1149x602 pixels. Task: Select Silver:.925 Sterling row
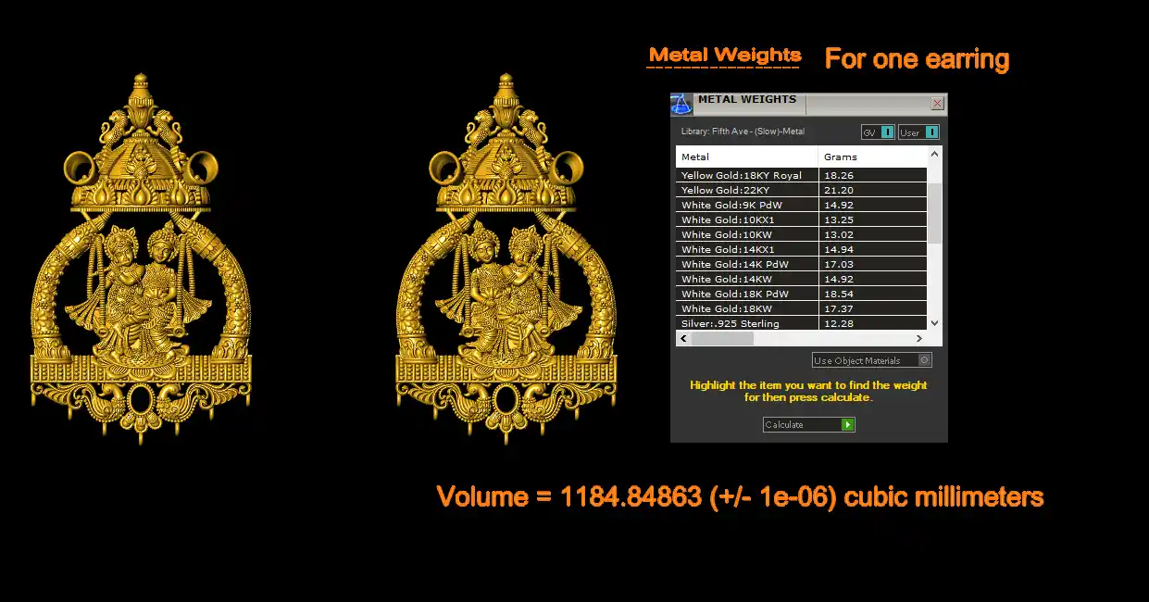click(746, 323)
